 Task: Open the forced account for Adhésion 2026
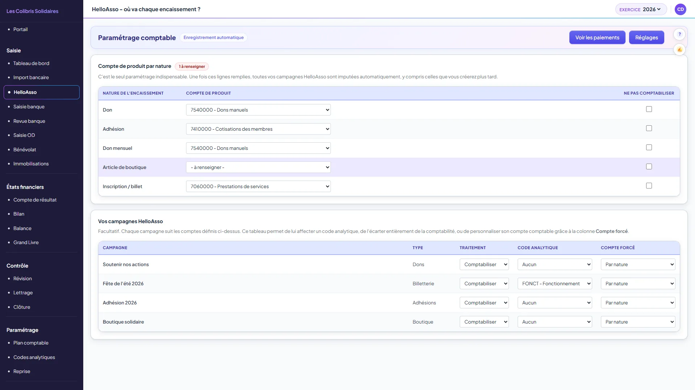coord(638,303)
